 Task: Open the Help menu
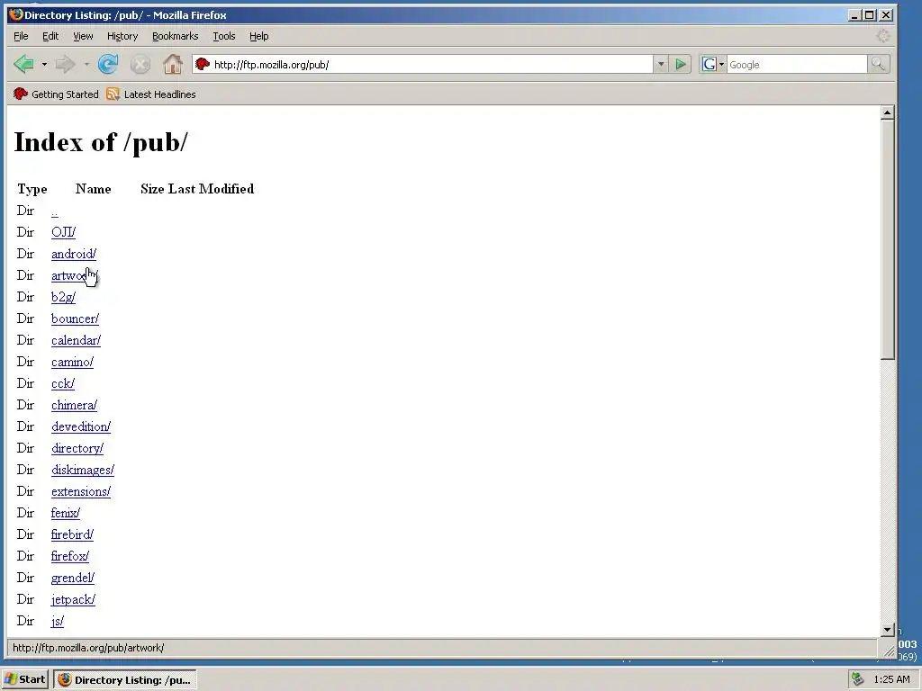pyautogui.click(x=258, y=36)
